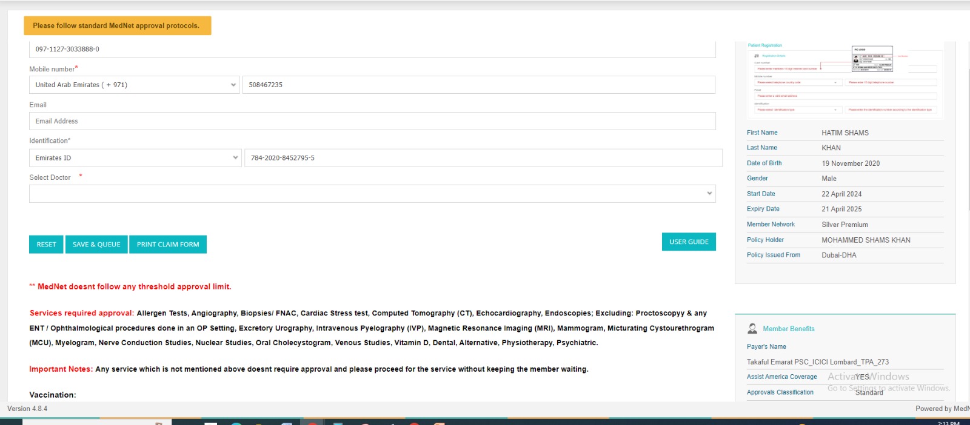Click the RESET button

[x=46, y=245]
